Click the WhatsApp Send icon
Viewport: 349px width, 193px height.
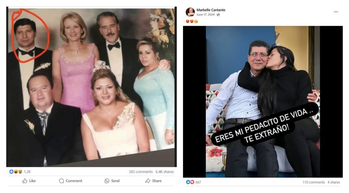coord(107,181)
